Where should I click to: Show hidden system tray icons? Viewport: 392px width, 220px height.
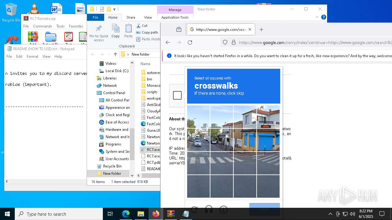[x=330, y=214]
